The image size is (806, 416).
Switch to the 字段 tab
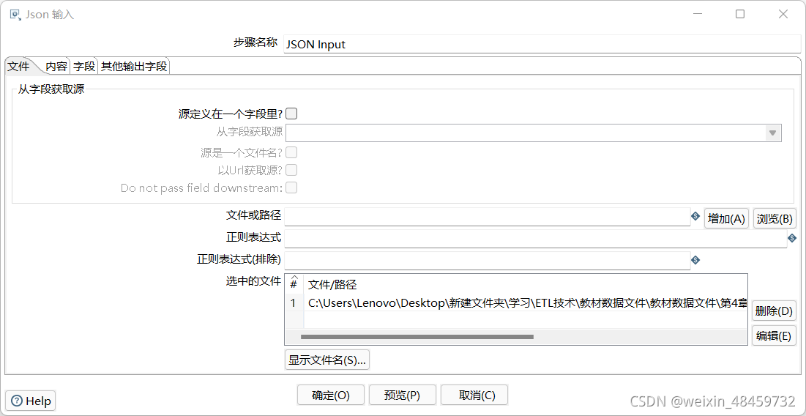[83, 67]
